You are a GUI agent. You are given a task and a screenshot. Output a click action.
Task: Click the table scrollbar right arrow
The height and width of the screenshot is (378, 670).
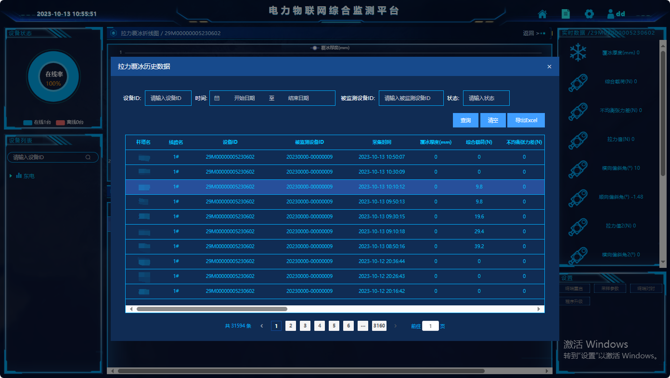[539, 309]
